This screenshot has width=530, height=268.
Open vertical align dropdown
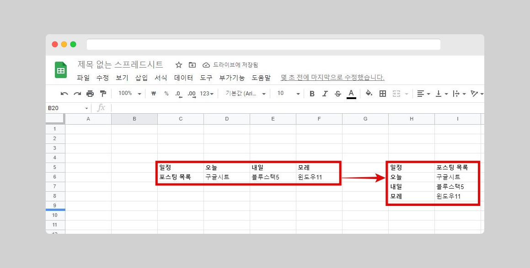click(x=441, y=94)
